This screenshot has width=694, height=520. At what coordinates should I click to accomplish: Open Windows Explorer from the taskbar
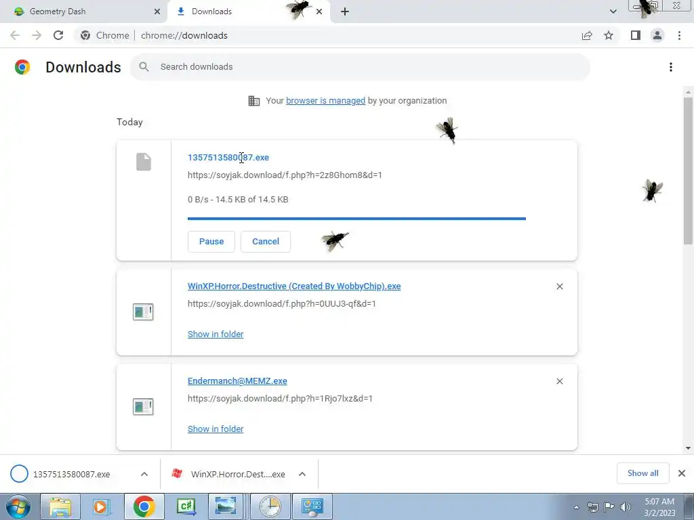(60, 506)
